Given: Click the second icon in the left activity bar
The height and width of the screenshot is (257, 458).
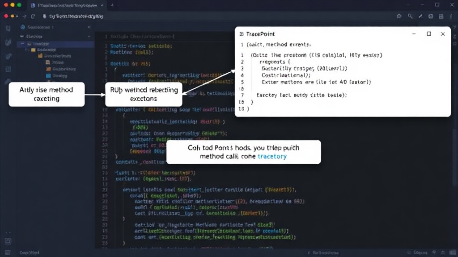Looking at the screenshot, I should tap(8, 42).
